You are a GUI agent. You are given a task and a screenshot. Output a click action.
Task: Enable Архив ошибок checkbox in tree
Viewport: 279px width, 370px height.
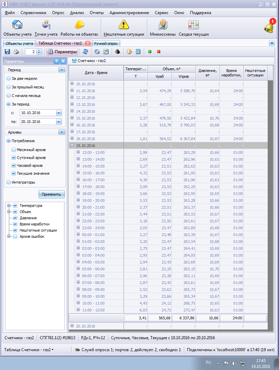coord(15,236)
